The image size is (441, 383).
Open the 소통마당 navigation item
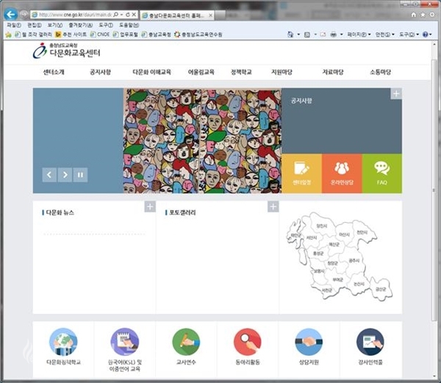(x=381, y=72)
